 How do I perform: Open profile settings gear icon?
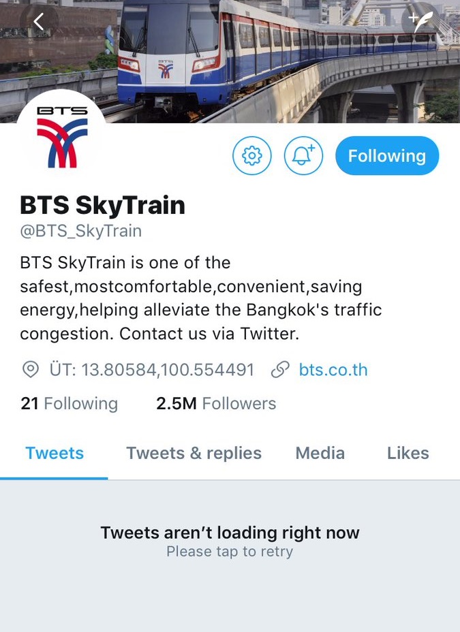pos(252,155)
